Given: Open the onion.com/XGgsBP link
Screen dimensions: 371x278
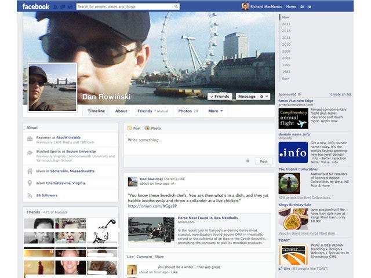Looking at the screenshot, I should [x=152, y=206].
